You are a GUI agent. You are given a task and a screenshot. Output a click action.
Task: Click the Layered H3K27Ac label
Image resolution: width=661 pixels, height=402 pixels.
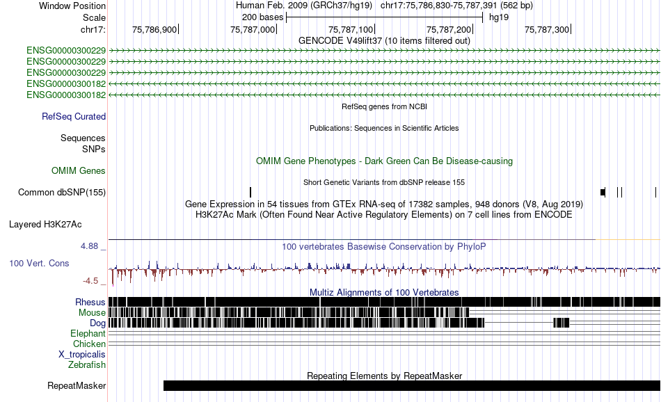(45, 224)
